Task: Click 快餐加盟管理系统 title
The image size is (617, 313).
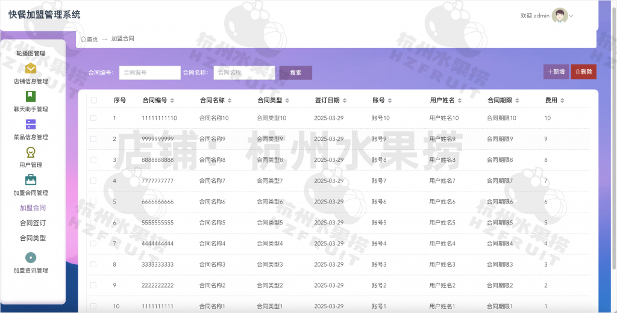Action: 45,14
